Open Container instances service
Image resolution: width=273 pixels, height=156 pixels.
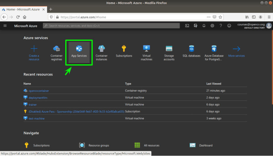pyautogui.click(x=101, y=52)
